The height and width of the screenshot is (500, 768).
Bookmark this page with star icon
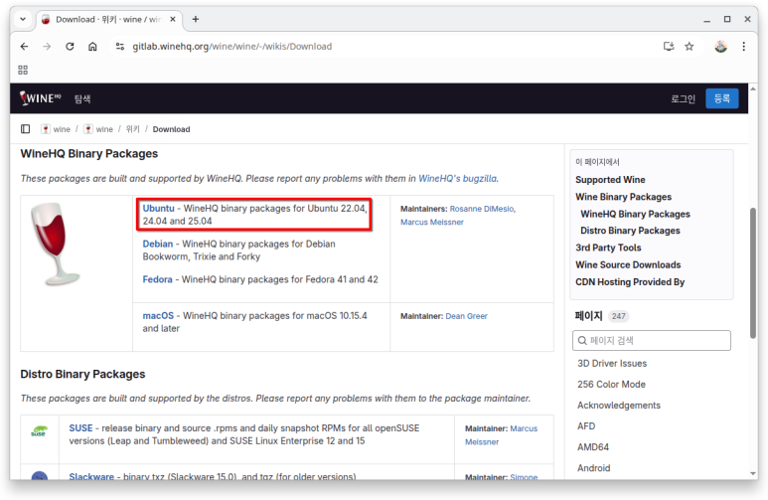click(690, 46)
